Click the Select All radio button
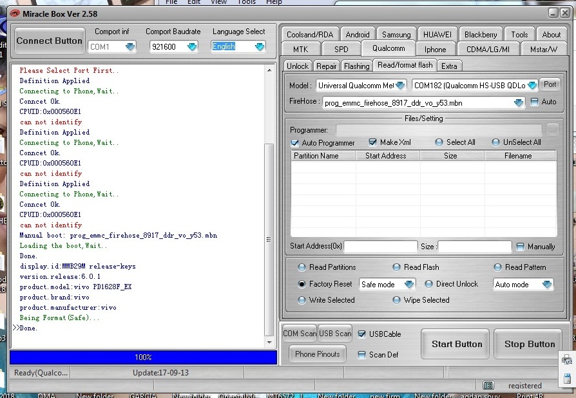 [439, 142]
